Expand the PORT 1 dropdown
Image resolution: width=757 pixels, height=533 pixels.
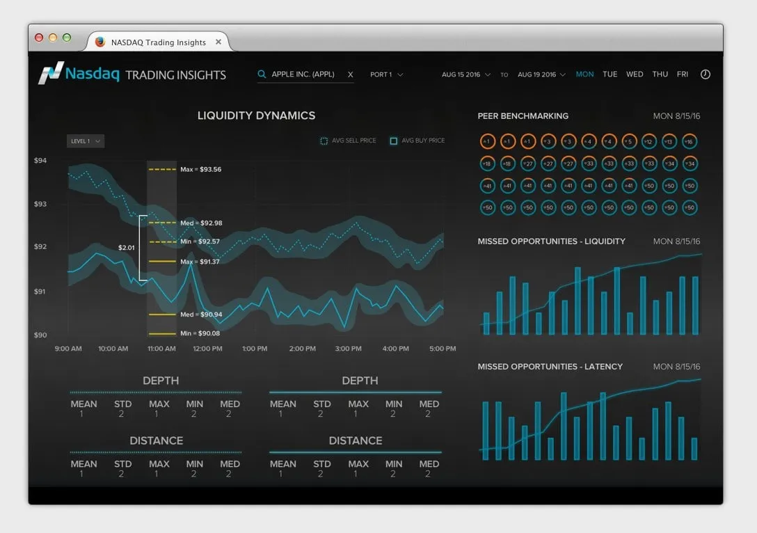(386, 74)
